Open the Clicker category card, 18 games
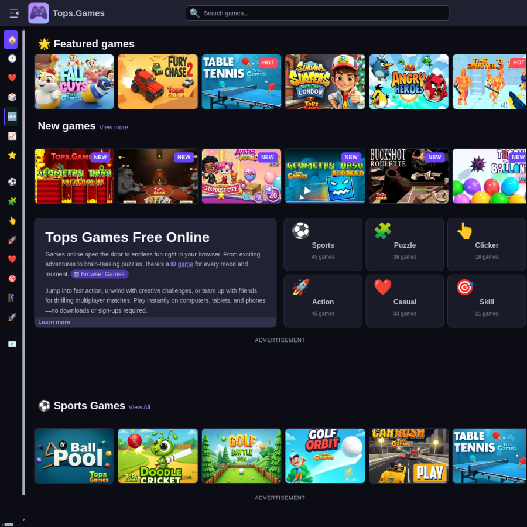527x527 pixels. (x=487, y=244)
